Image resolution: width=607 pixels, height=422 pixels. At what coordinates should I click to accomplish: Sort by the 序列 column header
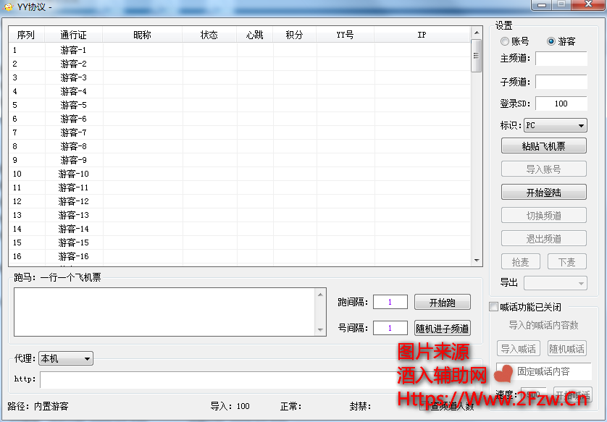pos(26,35)
